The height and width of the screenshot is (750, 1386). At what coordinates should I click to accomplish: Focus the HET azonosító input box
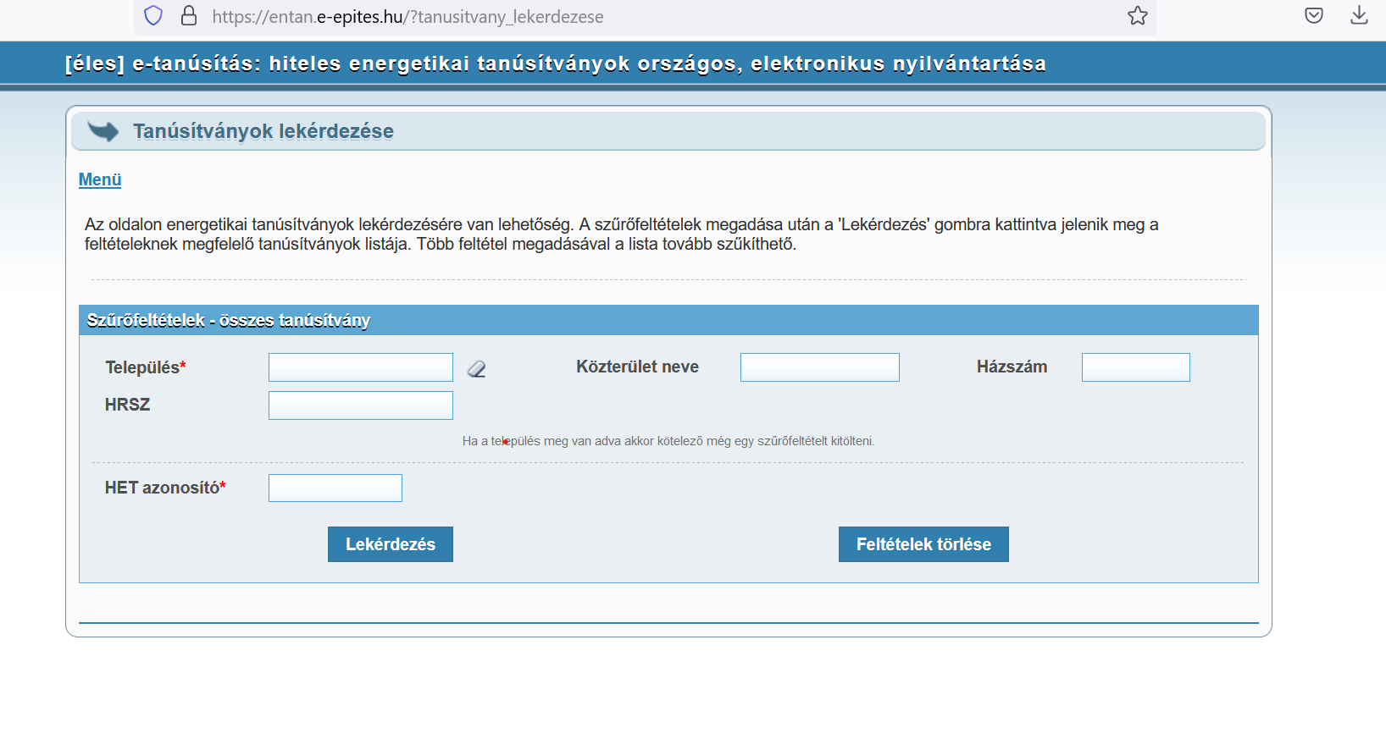(335, 488)
